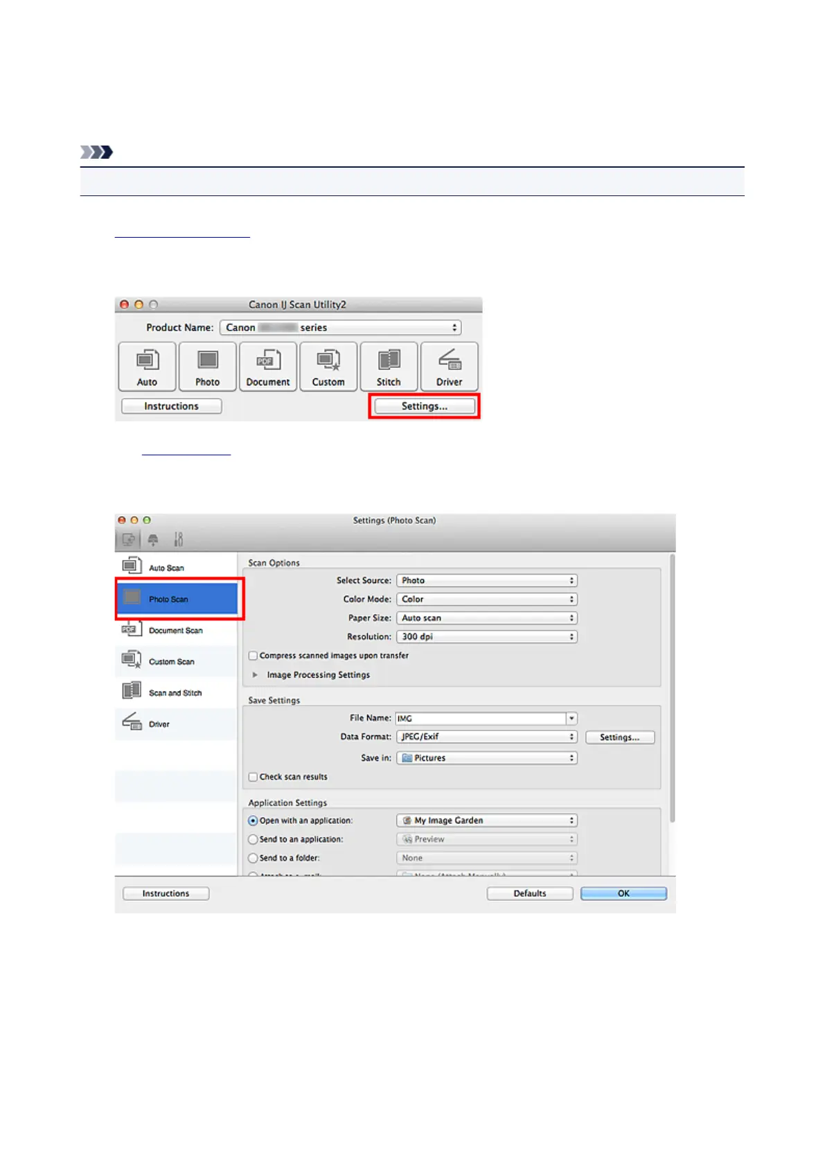Select Document Scan in the settings sidebar
The height and width of the screenshot is (1167, 825).
[x=176, y=630]
